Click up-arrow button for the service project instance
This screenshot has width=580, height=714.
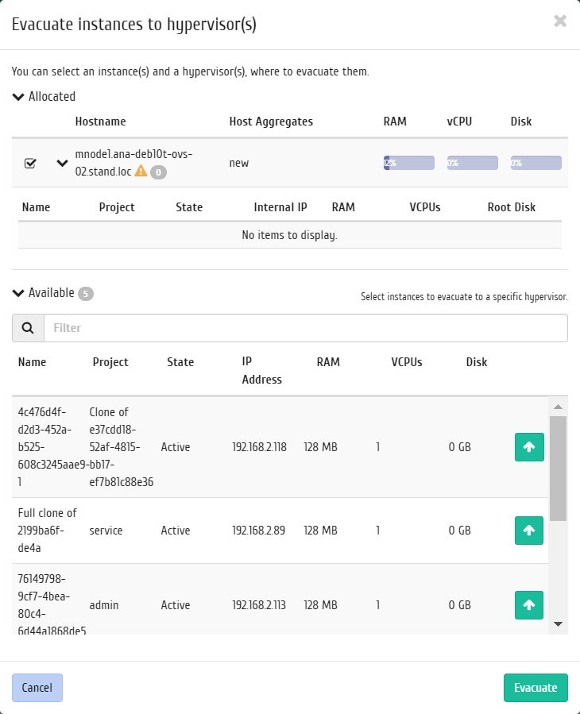click(x=529, y=531)
